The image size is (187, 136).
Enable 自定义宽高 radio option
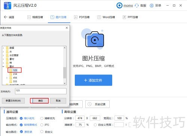click(95, 125)
